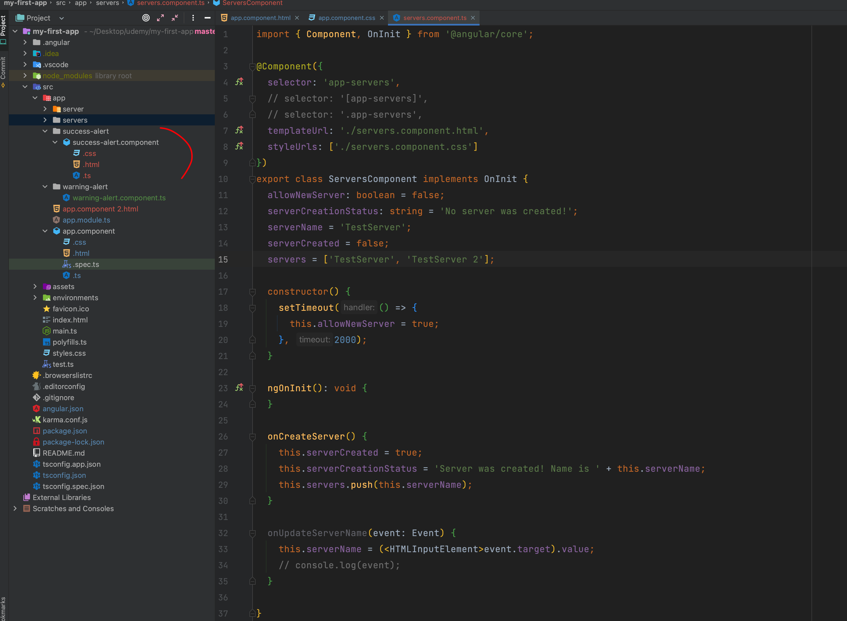
Task: Collapse the success-alert folder
Action: (x=45, y=131)
